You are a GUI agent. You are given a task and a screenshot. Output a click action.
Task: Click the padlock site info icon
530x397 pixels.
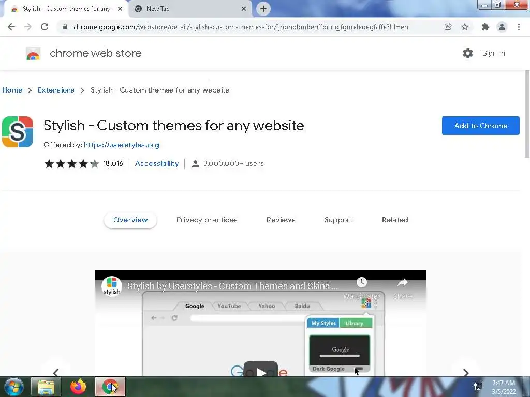pyautogui.click(x=65, y=27)
